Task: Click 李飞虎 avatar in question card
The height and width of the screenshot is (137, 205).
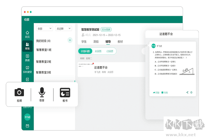Action: click(x=153, y=46)
